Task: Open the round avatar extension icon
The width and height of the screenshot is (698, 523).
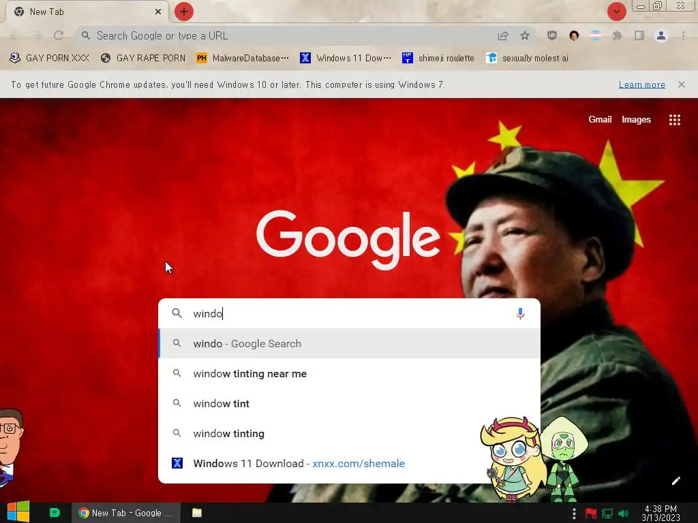Action: pyautogui.click(x=574, y=35)
